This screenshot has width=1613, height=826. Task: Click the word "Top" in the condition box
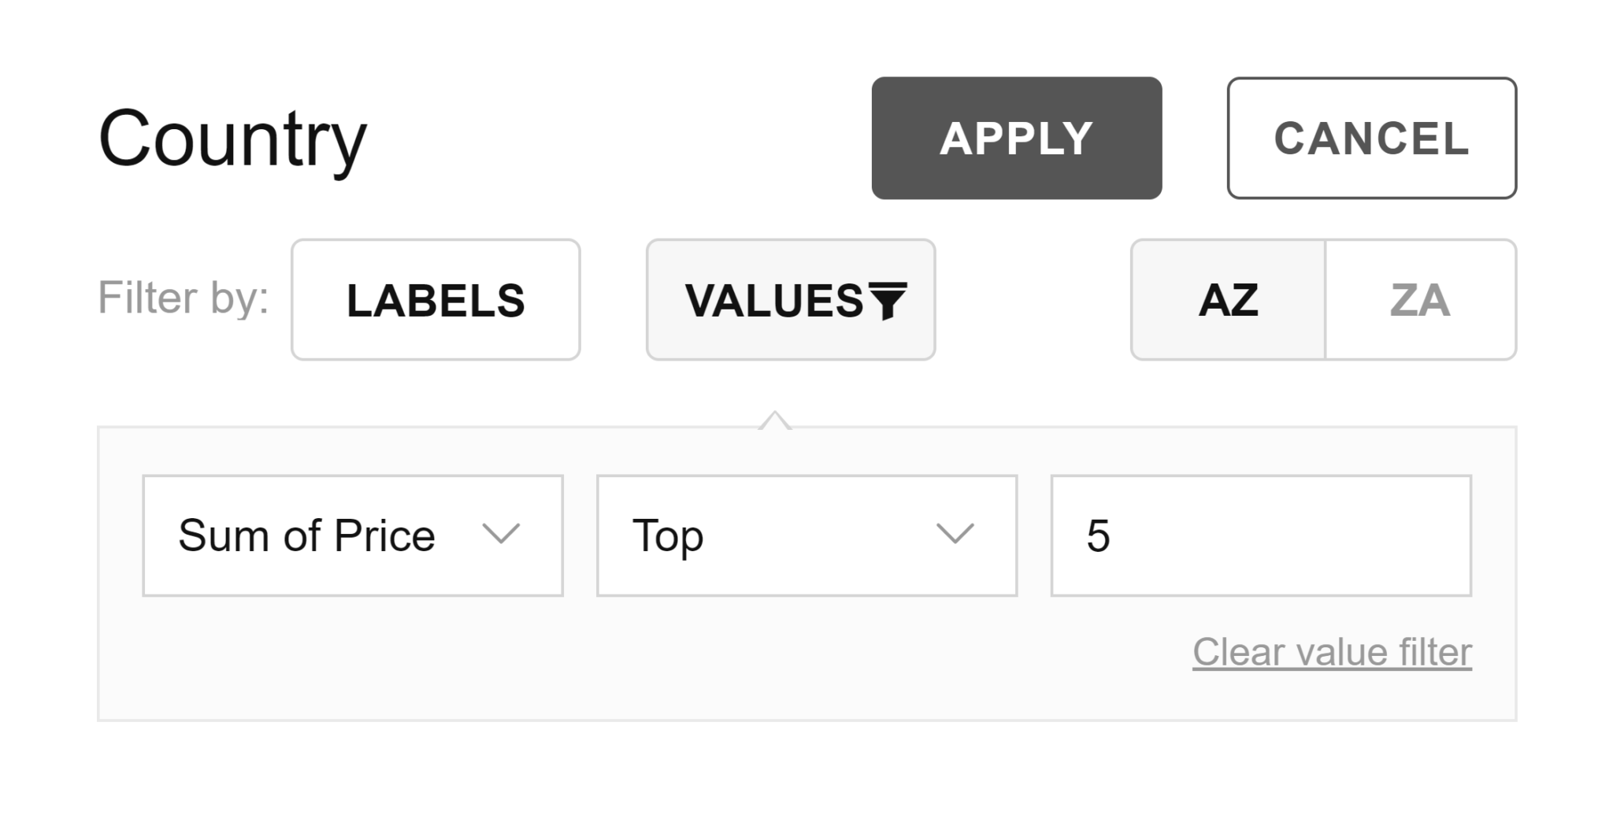tap(668, 536)
